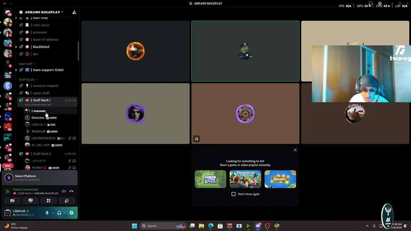Start the Colonist activity
The image size is (411, 231).
[x=280, y=179]
